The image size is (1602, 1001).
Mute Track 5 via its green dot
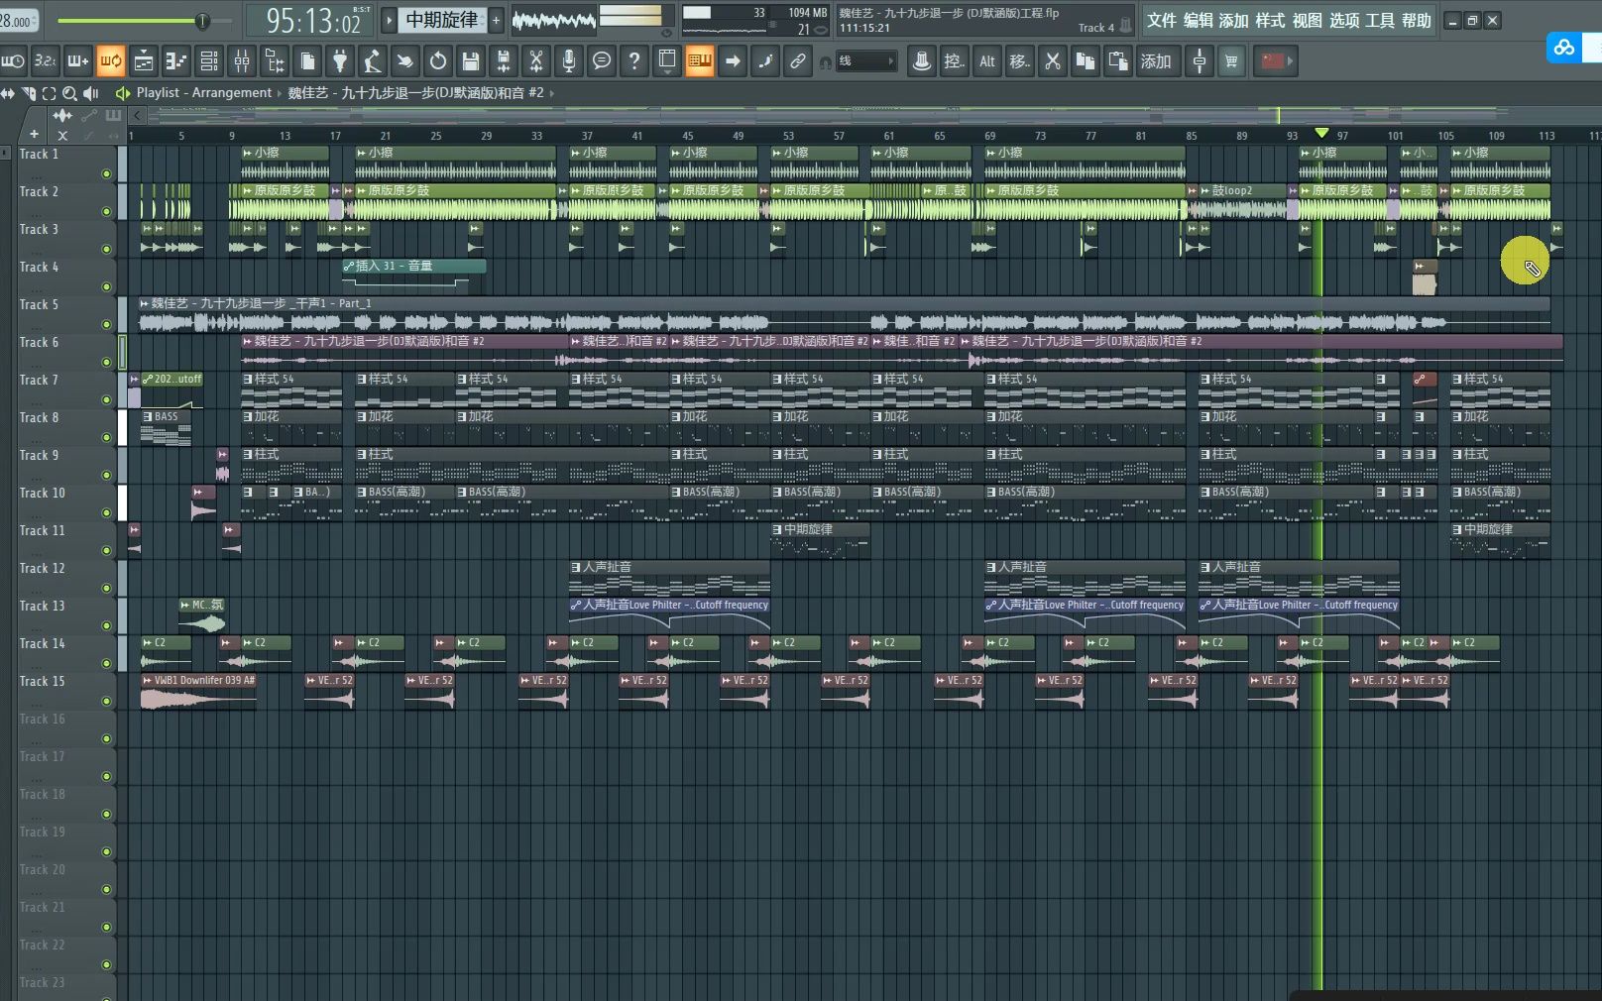point(106,325)
